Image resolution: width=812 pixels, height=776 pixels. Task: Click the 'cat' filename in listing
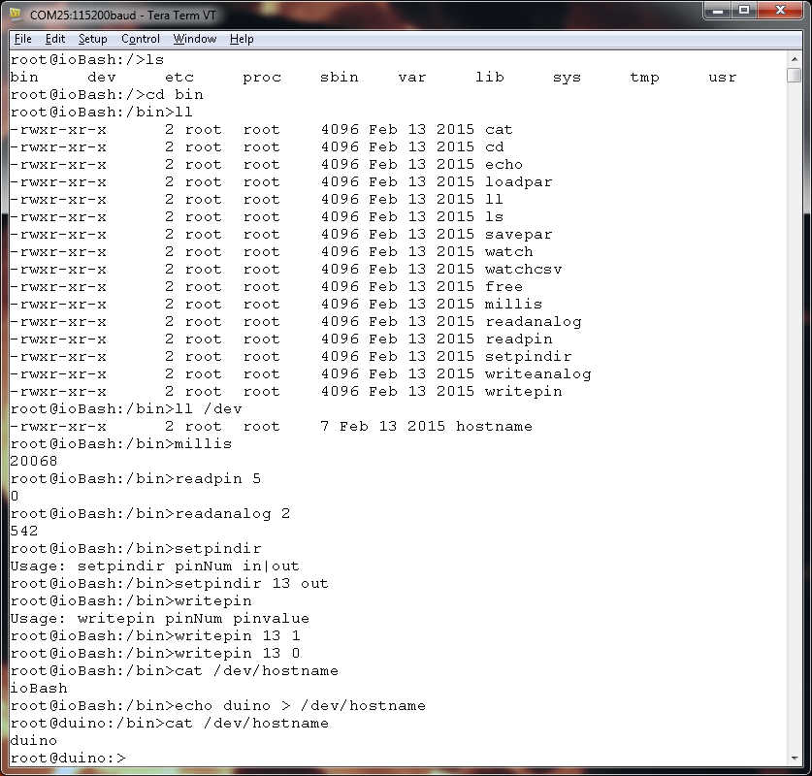point(499,129)
